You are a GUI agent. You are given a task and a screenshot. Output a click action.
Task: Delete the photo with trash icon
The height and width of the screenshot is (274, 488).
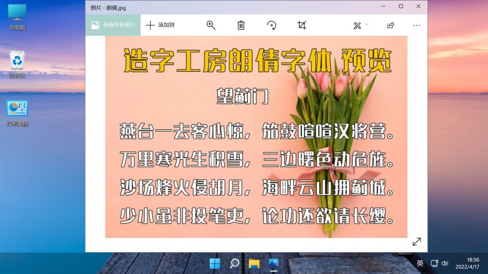(241, 25)
